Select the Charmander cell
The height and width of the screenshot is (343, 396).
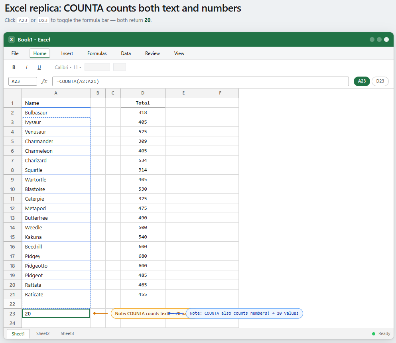coord(56,142)
